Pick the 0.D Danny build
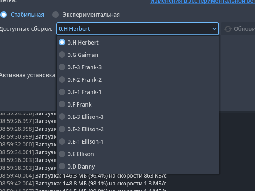 click(x=137, y=167)
